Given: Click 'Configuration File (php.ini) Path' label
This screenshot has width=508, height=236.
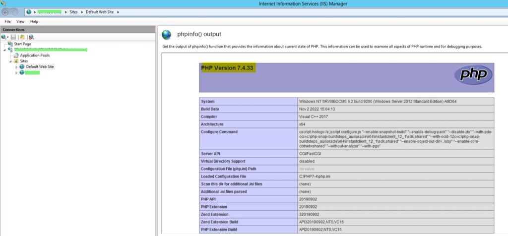Looking at the screenshot, I should 229,169.
